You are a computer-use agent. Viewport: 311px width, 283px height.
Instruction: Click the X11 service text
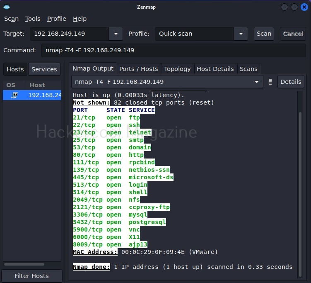coord(134,237)
